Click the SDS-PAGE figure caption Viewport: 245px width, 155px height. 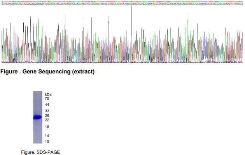tap(40, 152)
